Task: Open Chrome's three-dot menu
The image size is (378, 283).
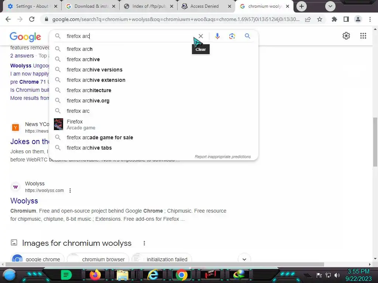Action: (370, 19)
